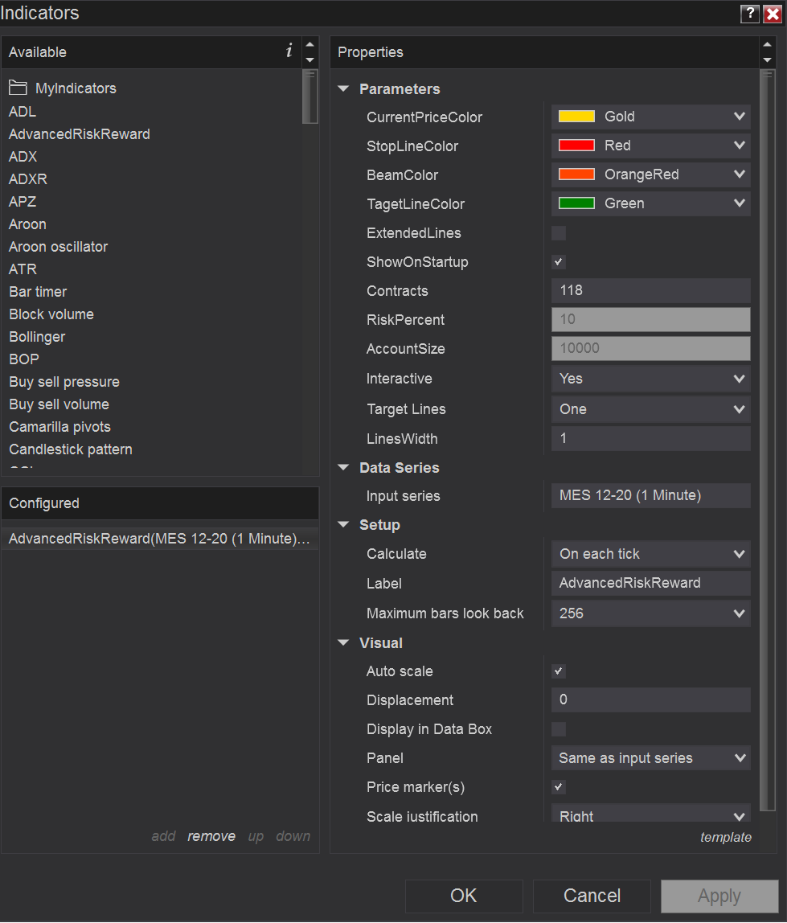Click the Contracts input field
This screenshot has width=787, height=923.
click(x=650, y=291)
